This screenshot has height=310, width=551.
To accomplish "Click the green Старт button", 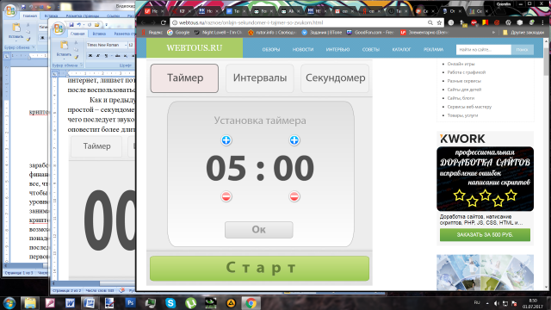I will (x=260, y=268).
